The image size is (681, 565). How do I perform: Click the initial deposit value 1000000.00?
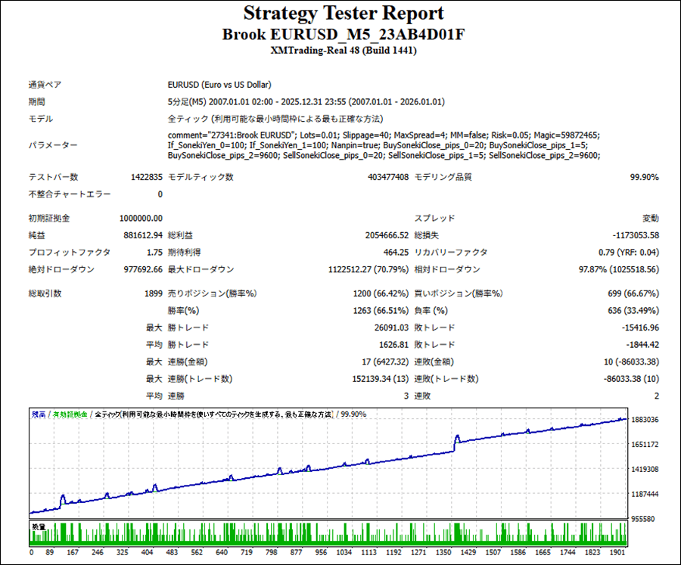(141, 219)
